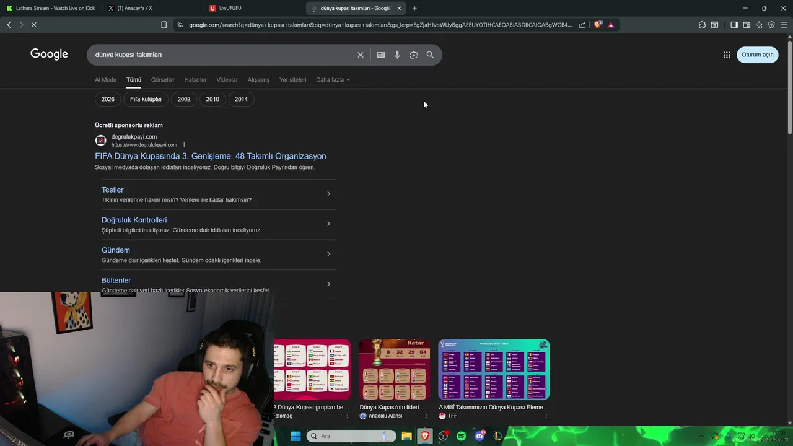Open ad options three-dot menu for dogrulukpayi
The height and width of the screenshot is (446, 793).
click(184, 145)
